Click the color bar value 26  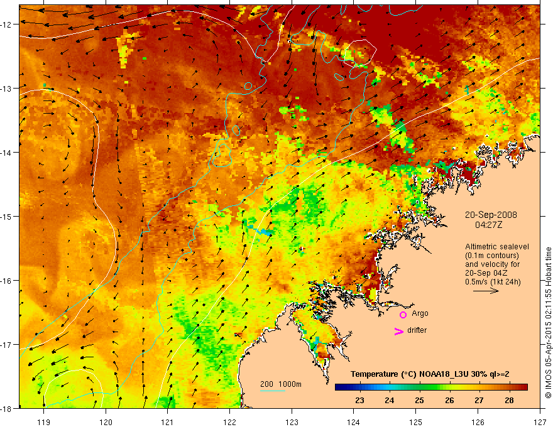coord(449,400)
